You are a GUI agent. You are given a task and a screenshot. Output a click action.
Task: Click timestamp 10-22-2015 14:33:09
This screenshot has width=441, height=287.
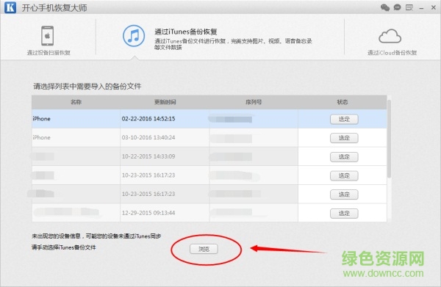pos(148,156)
